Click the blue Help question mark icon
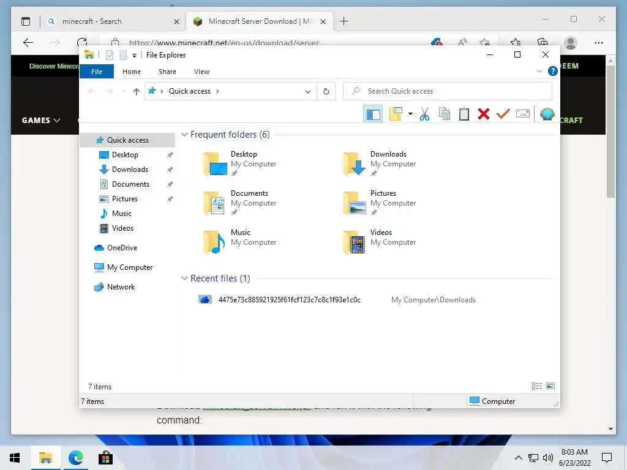Image resolution: width=627 pixels, height=470 pixels. pyautogui.click(x=553, y=71)
